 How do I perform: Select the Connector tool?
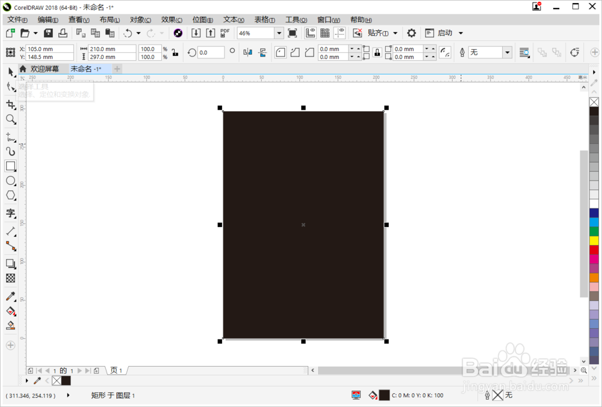tap(11, 246)
